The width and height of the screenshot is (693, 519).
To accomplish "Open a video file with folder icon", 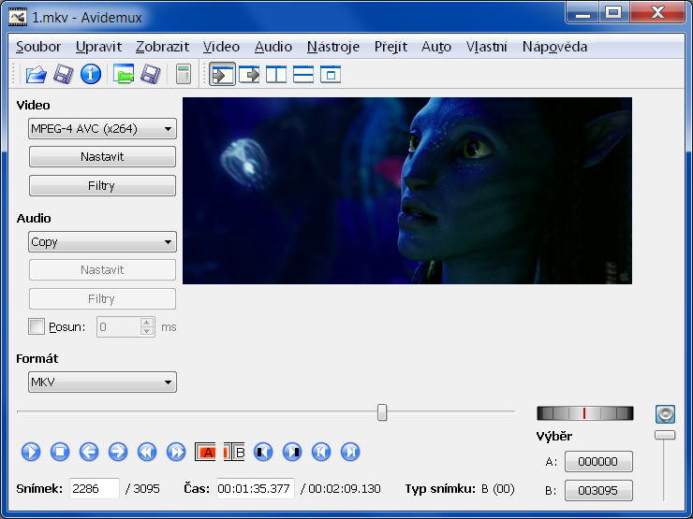I will pos(37,74).
